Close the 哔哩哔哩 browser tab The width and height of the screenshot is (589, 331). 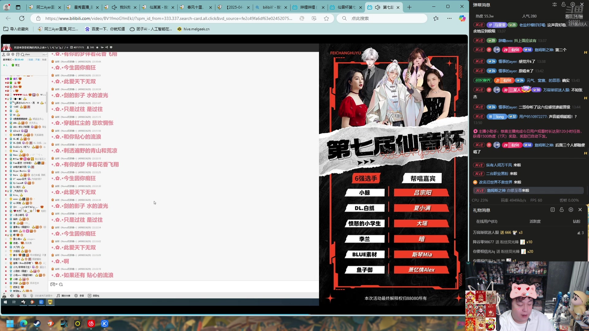[323, 7]
